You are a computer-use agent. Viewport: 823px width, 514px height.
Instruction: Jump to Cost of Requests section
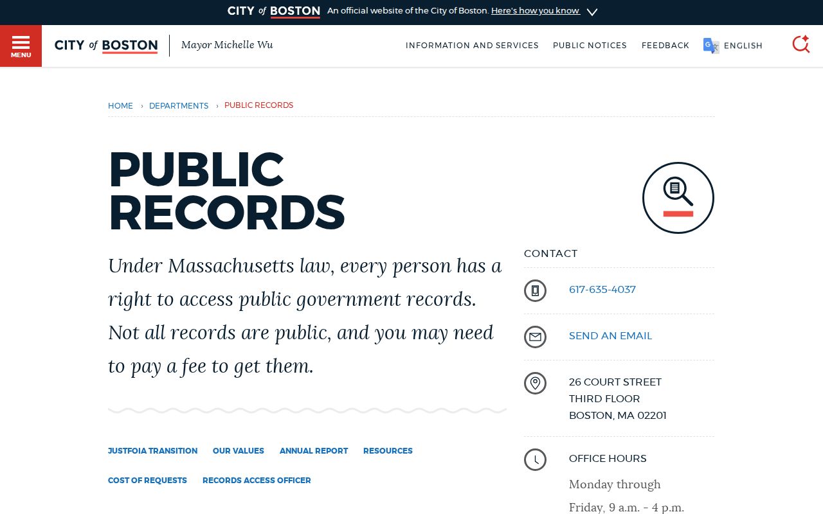coord(147,481)
